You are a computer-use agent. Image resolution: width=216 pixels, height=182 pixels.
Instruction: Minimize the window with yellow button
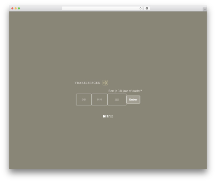point(16,8)
